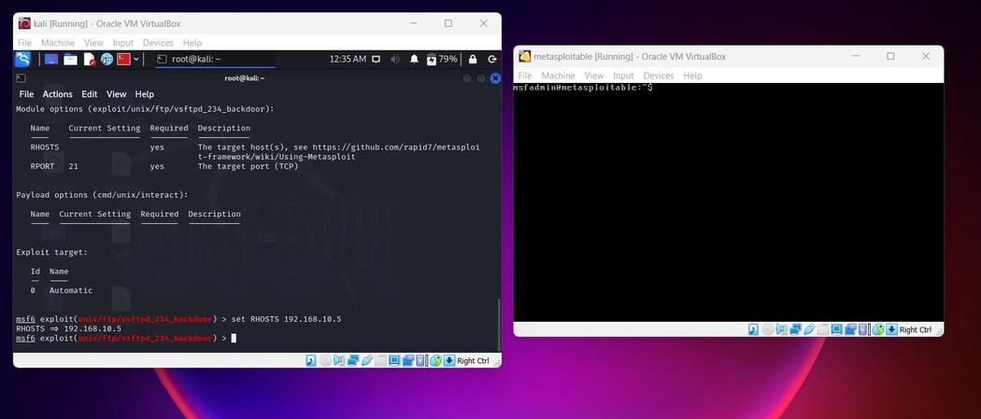Open Devices menu of metasploitable VirtualBox window
This screenshot has height=419, width=981.
click(658, 76)
